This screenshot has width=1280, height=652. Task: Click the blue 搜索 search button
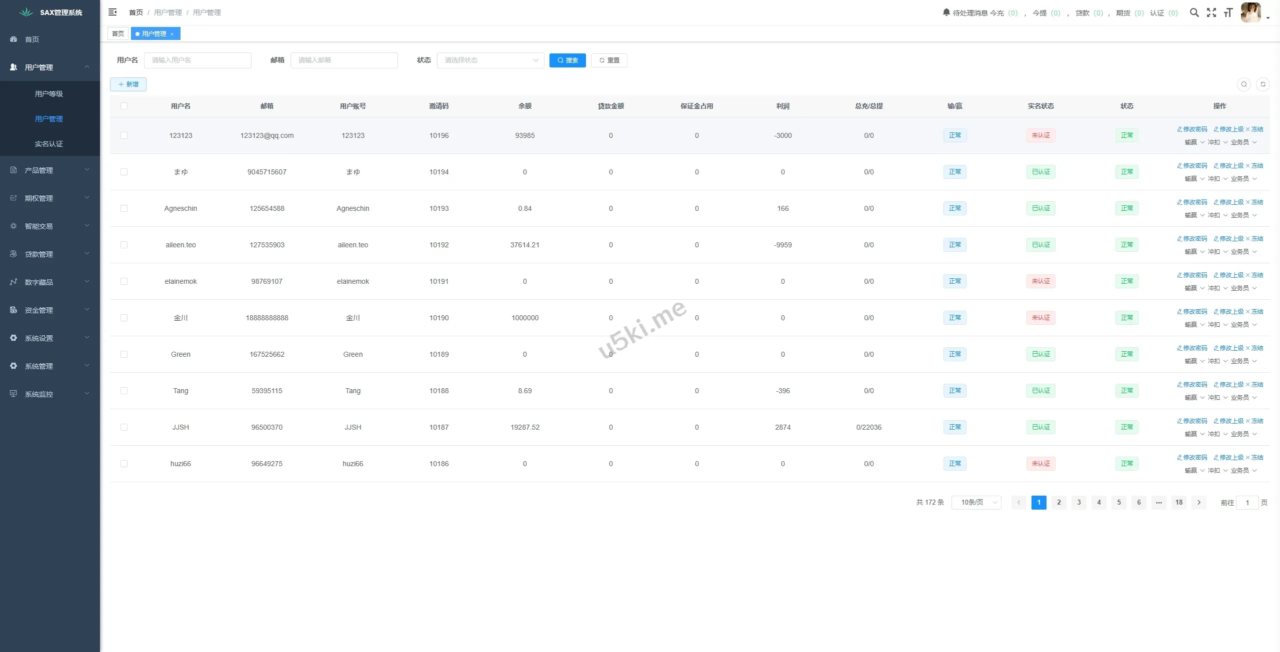click(567, 60)
